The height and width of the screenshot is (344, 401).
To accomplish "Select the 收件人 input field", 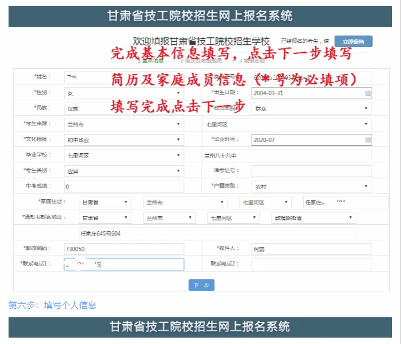I will coord(311,249).
